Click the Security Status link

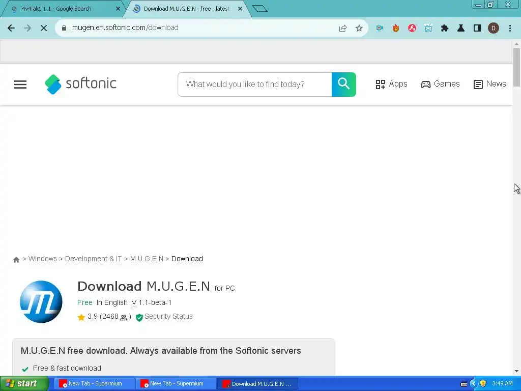pyautogui.click(x=168, y=317)
